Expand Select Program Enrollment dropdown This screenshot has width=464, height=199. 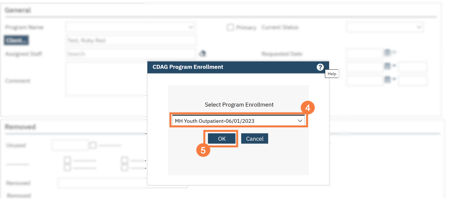click(x=238, y=121)
